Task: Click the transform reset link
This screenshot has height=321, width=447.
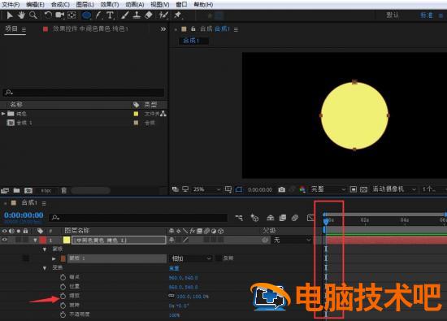Action: [174, 268]
